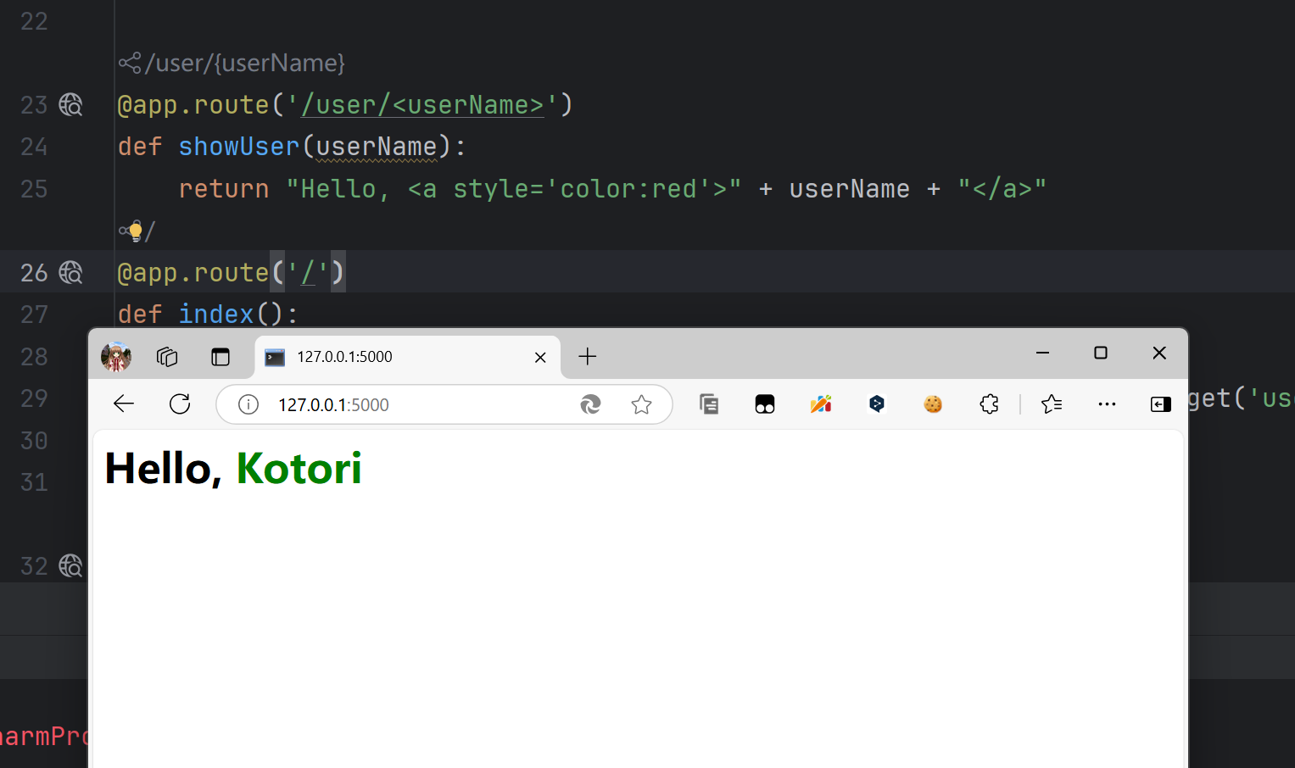Click the web gutter icon on line 23
The image size is (1295, 768).
(70, 105)
